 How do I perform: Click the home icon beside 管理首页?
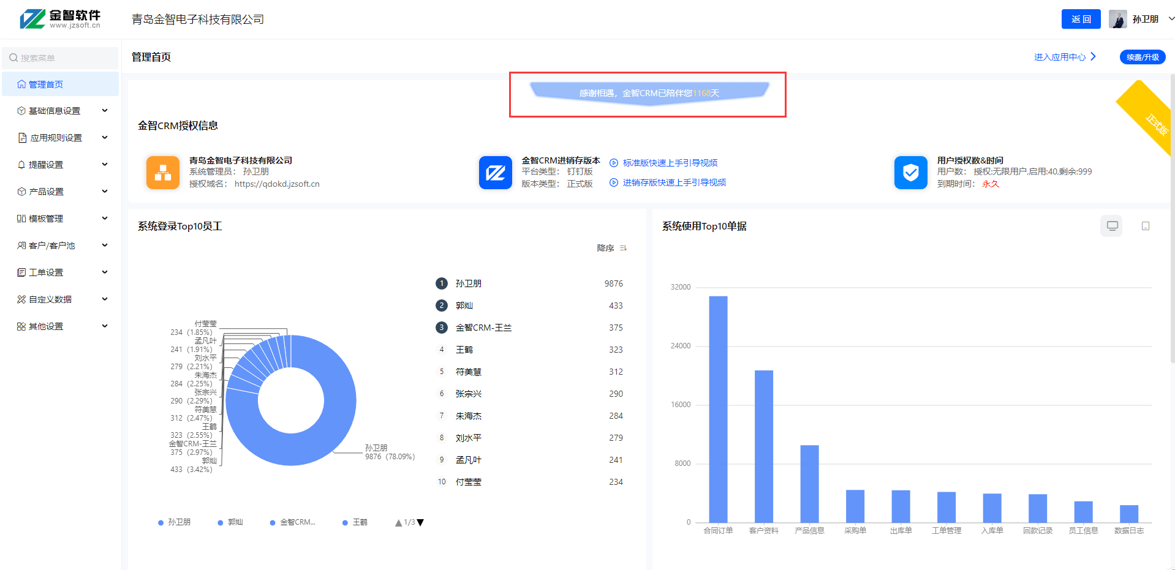pos(21,84)
